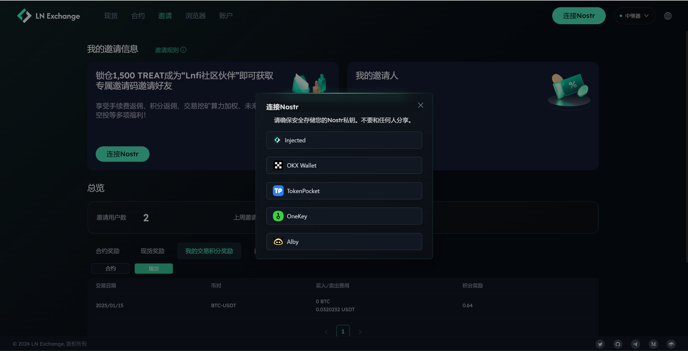
Task: Click the 邀请规则 info icon
Action: tap(183, 50)
